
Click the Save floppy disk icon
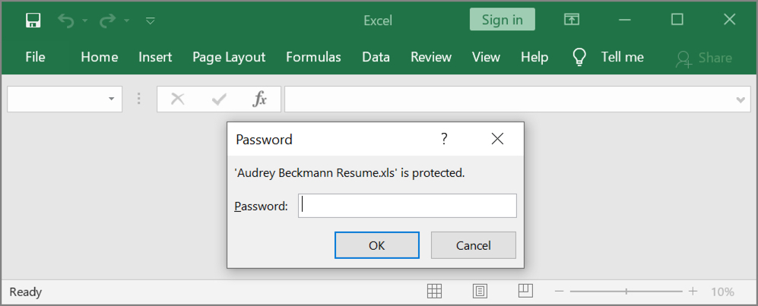coord(33,20)
